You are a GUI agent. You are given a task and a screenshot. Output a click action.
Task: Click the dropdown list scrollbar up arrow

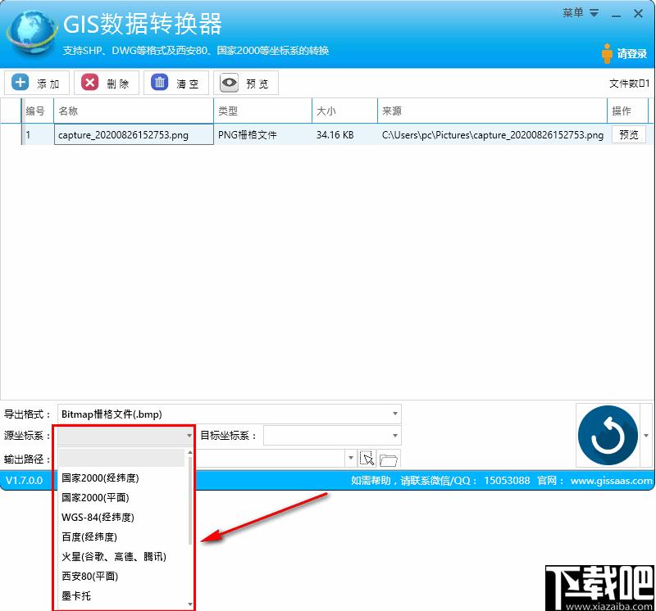click(190, 453)
